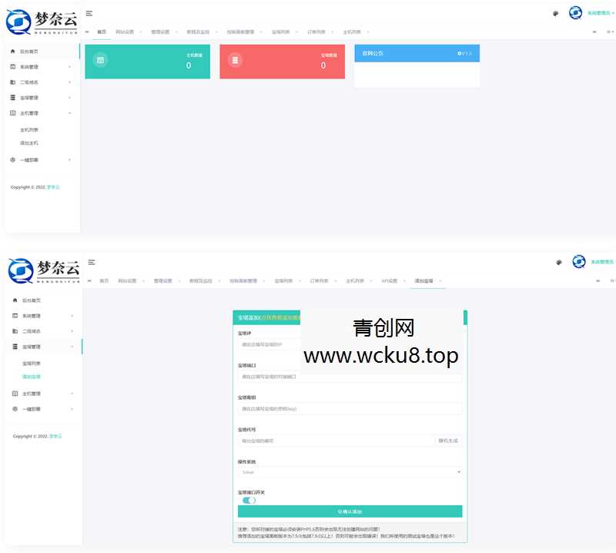Open the 首页 tab

pos(102,32)
